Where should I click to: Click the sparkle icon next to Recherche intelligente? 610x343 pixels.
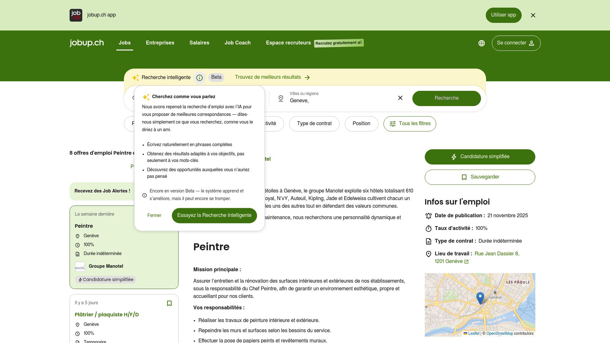pyautogui.click(x=136, y=77)
